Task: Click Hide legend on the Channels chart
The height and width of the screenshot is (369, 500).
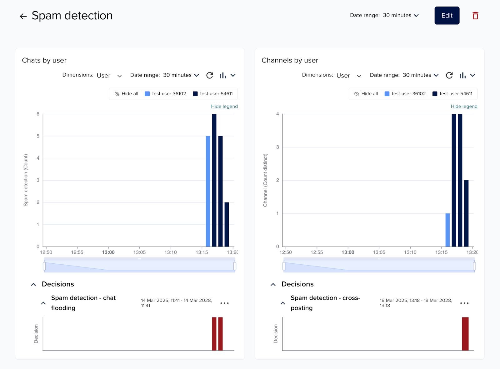Action: click(x=464, y=106)
